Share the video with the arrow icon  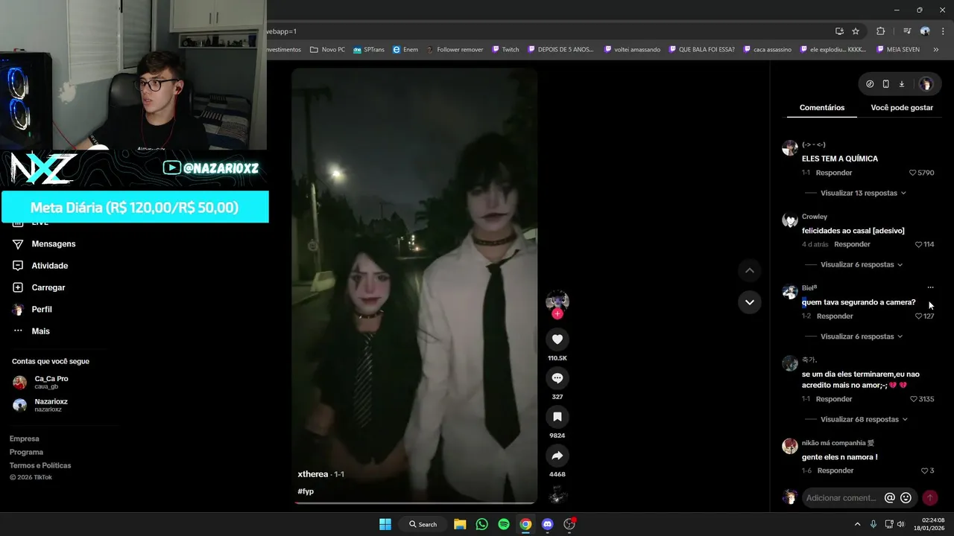coord(557,456)
